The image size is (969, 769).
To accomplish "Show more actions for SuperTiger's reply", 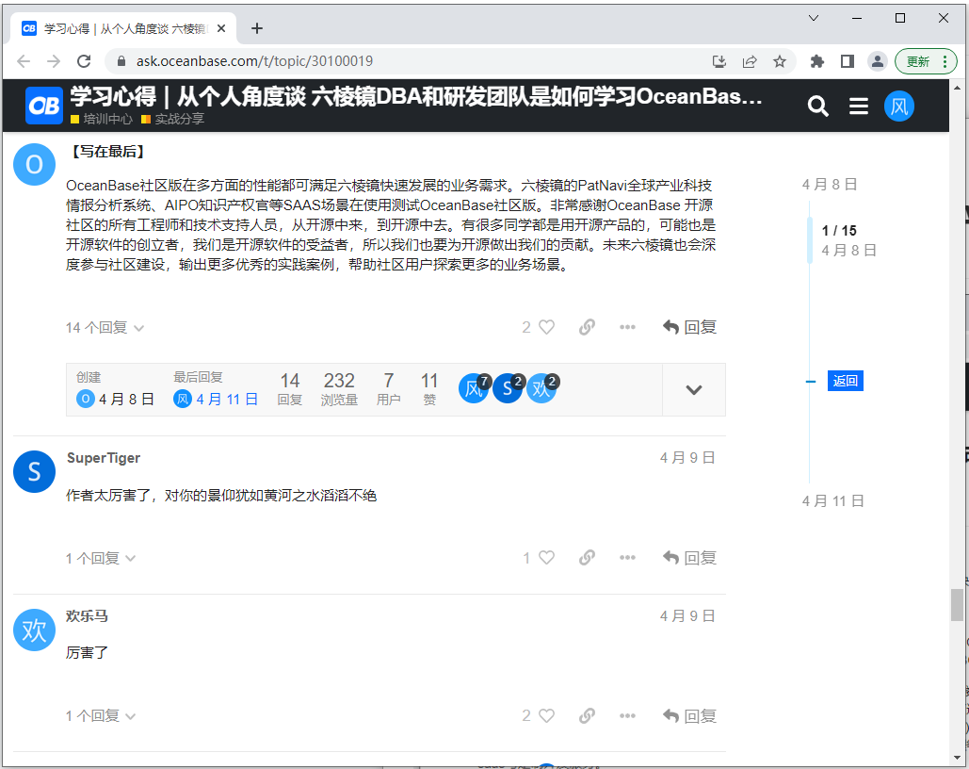I will pos(627,558).
